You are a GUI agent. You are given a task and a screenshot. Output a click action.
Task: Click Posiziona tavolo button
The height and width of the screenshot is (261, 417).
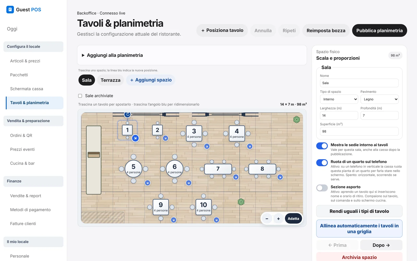point(222,31)
